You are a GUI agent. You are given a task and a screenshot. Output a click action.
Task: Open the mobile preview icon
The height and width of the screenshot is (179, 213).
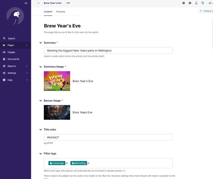pos(196,3)
